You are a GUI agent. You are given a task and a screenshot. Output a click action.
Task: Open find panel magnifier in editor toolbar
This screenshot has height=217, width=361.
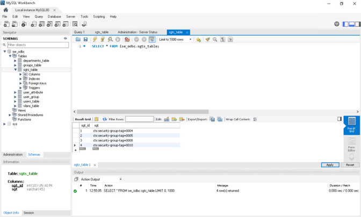coord(215,39)
